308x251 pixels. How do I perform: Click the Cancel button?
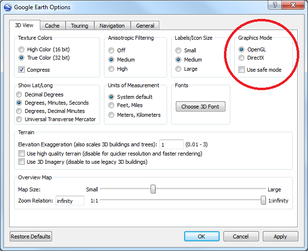(241, 236)
